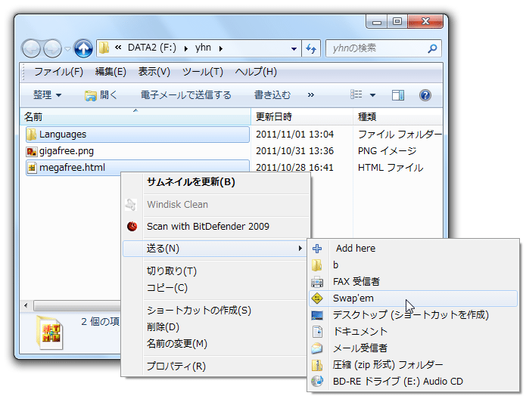
Task: Click the horizontal scrollbar left arrow
Action: point(26,305)
